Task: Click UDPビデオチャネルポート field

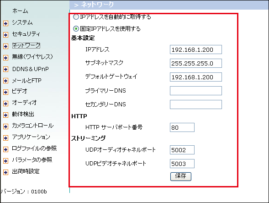Action: click(182, 164)
